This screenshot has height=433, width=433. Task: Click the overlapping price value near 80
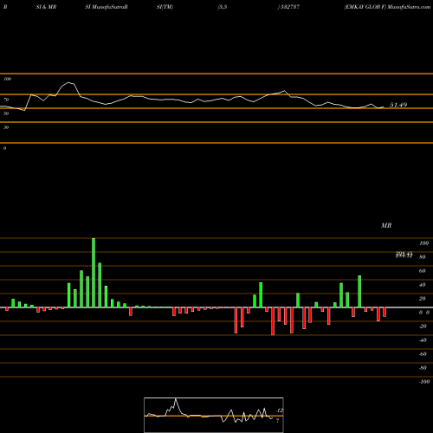pyautogui.click(x=404, y=255)
